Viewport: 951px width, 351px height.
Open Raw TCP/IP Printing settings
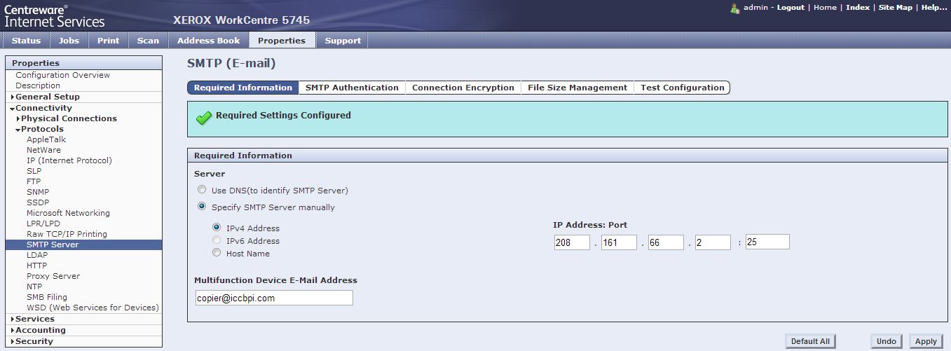point(67,234)
